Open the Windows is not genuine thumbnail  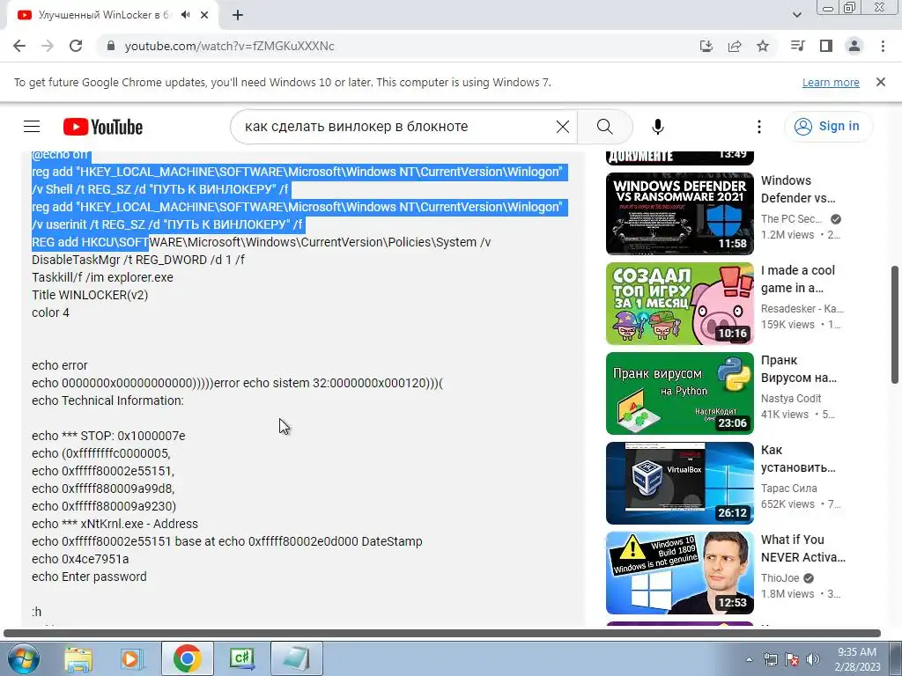coord(679,572)
